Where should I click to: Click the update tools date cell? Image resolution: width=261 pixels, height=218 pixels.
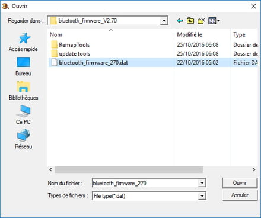(198, 54)
